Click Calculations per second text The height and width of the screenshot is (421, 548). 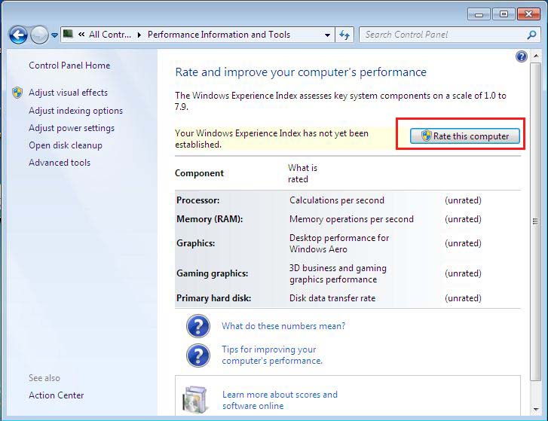[336, 200]
